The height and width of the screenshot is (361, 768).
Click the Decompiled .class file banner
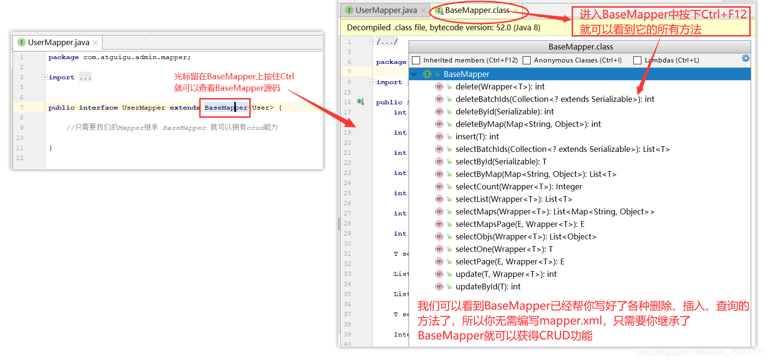tap(547, 27)
